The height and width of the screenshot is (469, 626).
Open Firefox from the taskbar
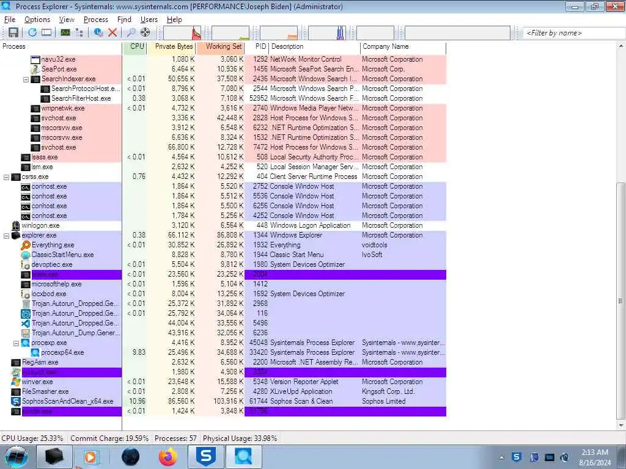pos(168,457)
